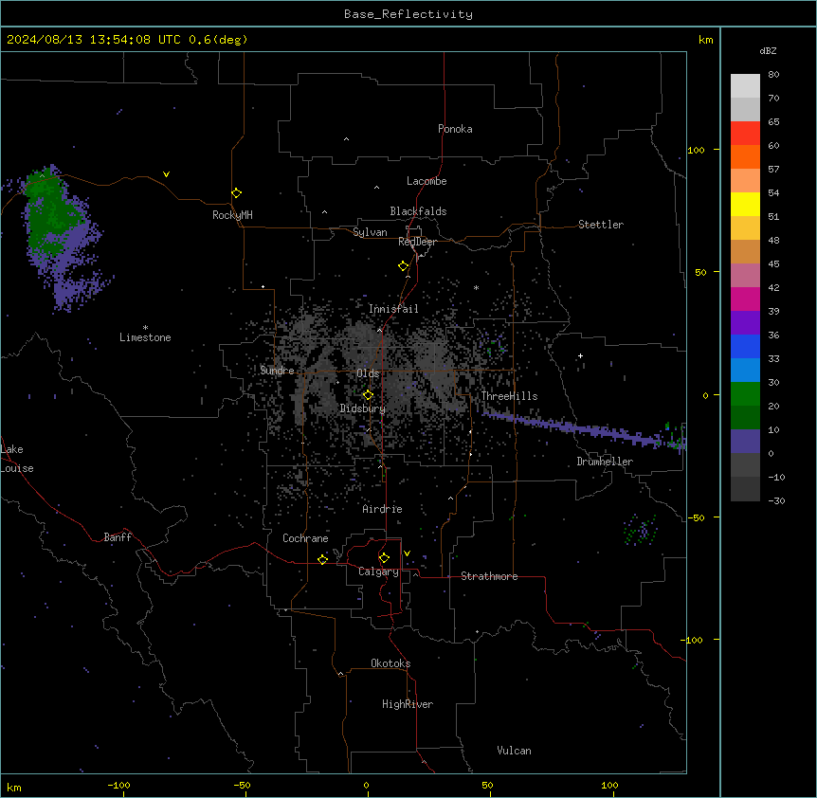Viewport: 817px width, 798px height.
Task: Click the dBZ legend heading
Action: (768, 50)
